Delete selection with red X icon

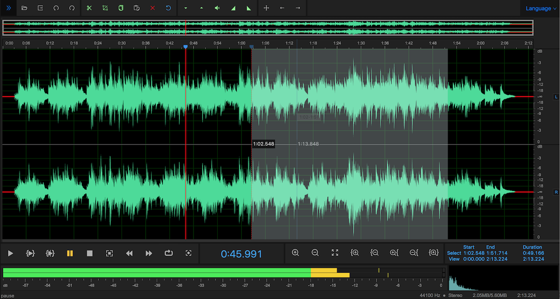tap(152, 8)
